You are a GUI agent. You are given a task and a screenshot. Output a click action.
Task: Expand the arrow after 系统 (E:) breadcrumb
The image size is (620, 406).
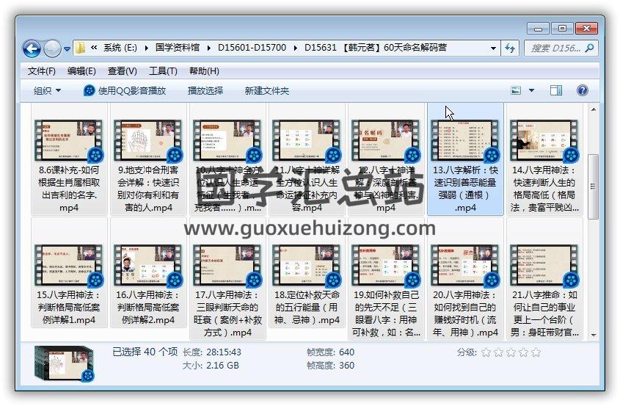point(146,48)
